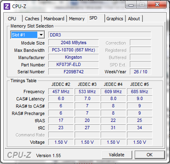
Task: Switch to the Memory tab
Action: tap(77, 19)
